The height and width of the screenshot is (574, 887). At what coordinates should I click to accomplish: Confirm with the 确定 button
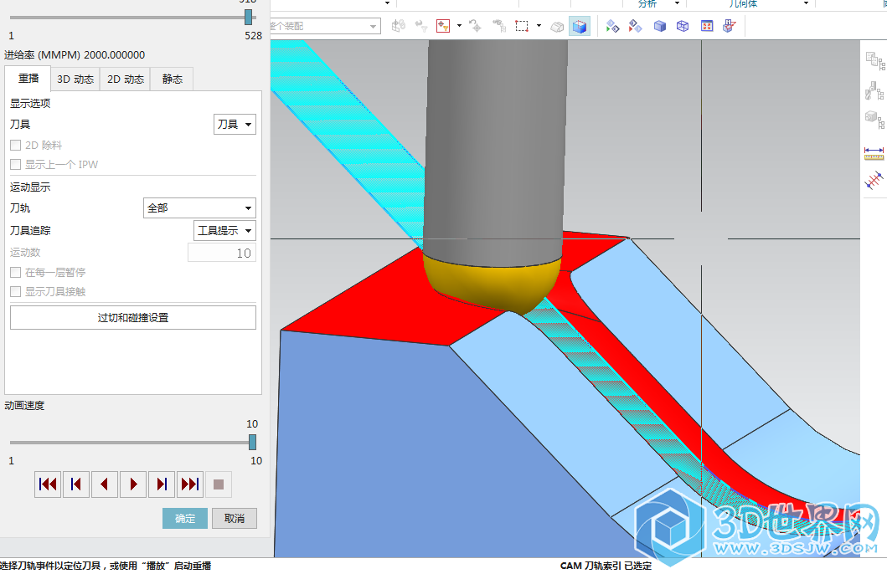[x=185, y=518]
